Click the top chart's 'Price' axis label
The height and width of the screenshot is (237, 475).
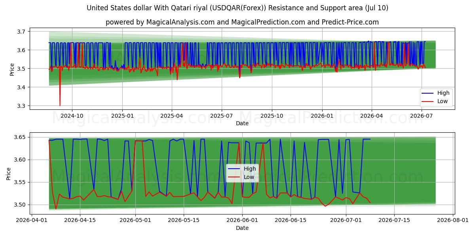click(x=12, y=69)
